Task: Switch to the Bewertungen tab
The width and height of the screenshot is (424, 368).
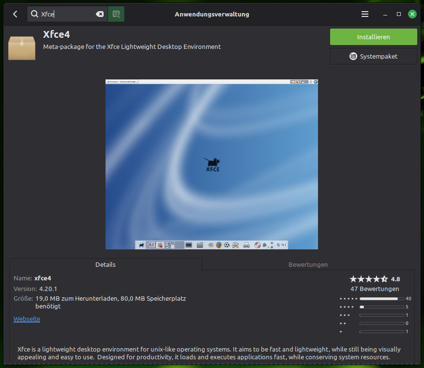Action: 308,265
